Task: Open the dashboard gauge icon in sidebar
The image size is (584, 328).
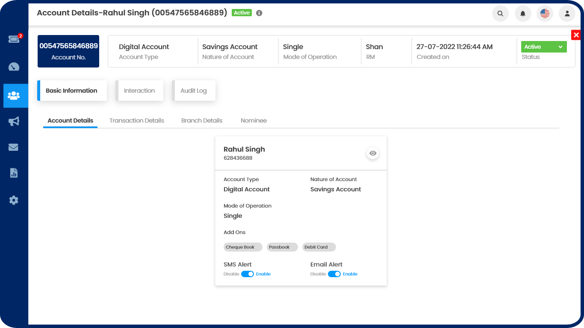Action: 14,67
